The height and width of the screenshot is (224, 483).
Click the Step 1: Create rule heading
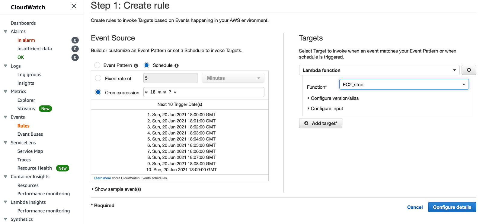[x=130, y=5]
